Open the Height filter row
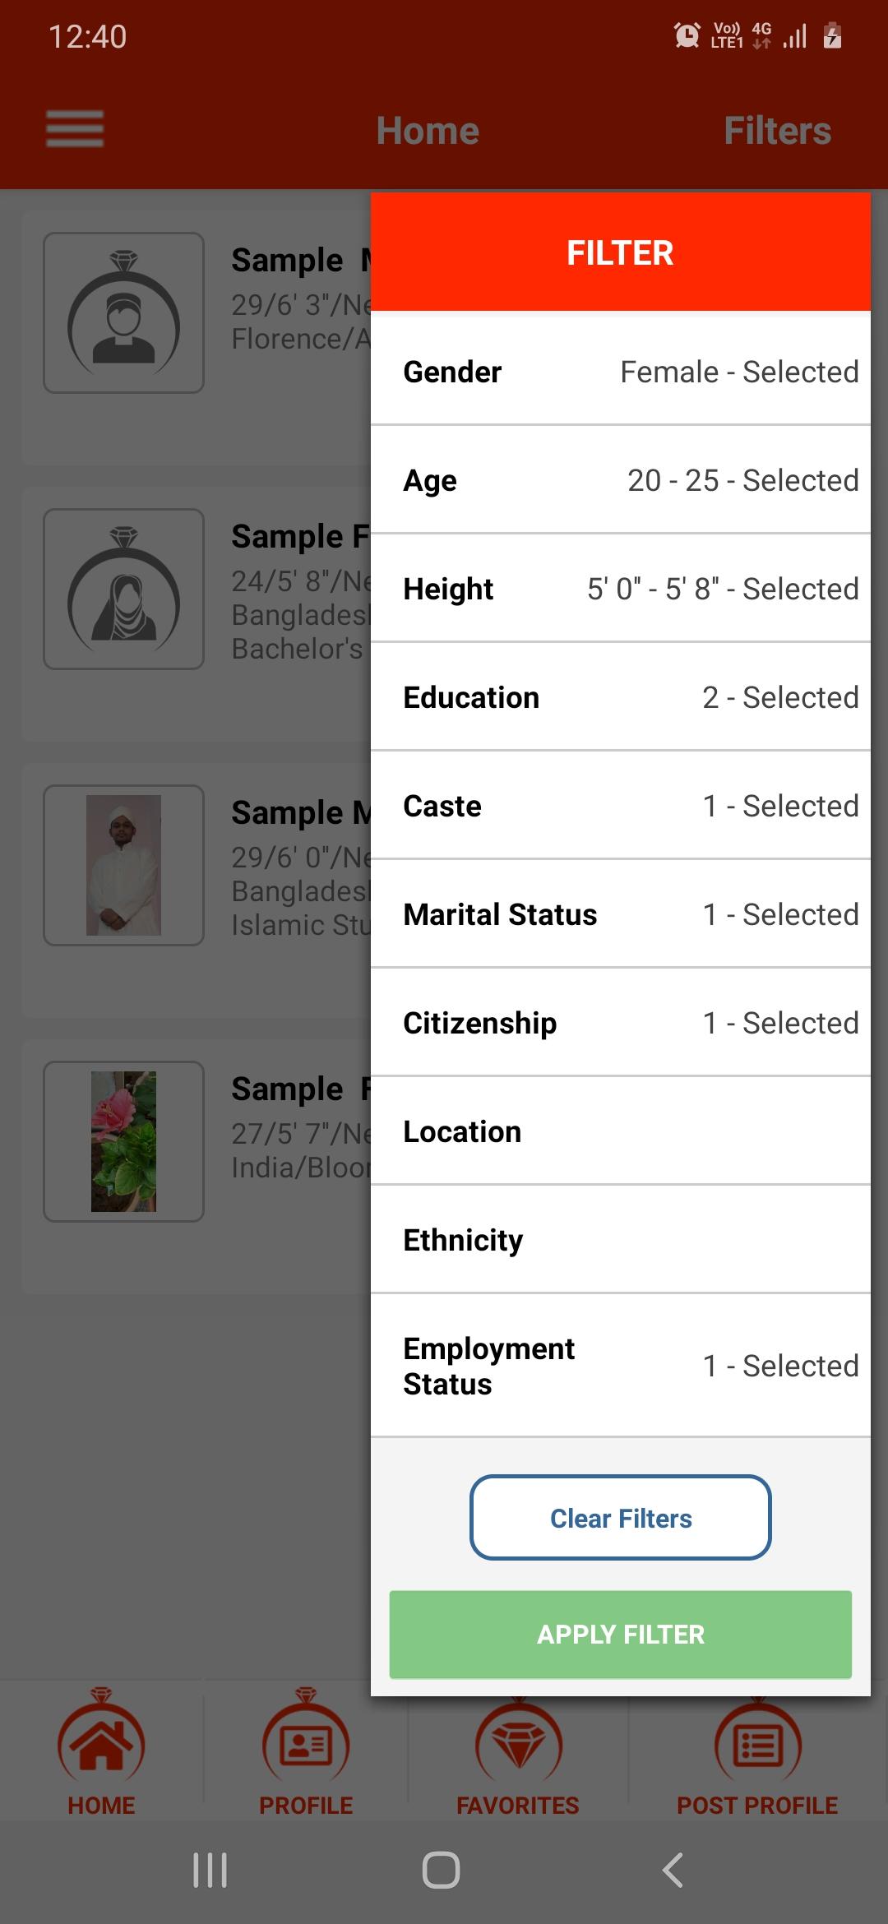Screen dimensions: 888x1924 (621, 589)
